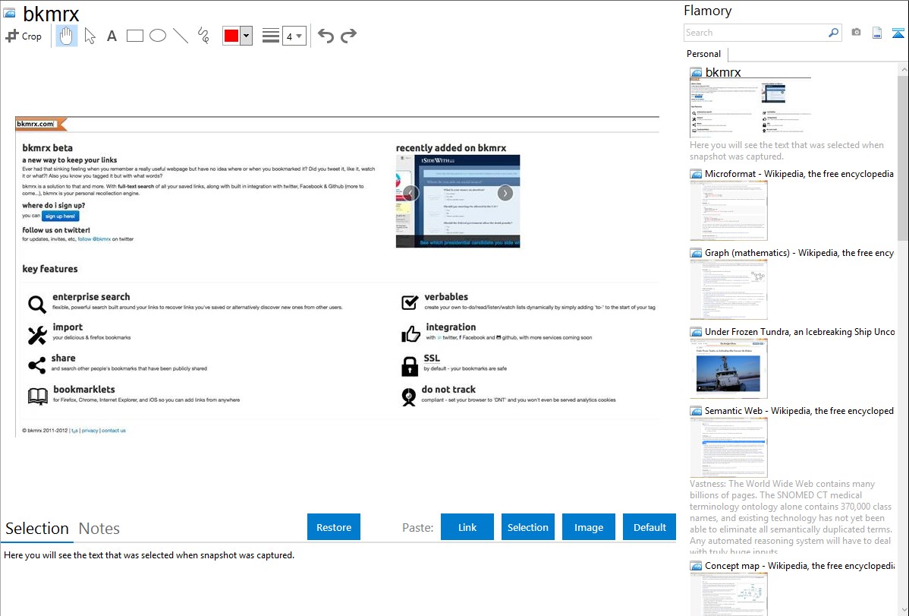
Task: Switch to the Selection tab
Action: click(37, 529)
